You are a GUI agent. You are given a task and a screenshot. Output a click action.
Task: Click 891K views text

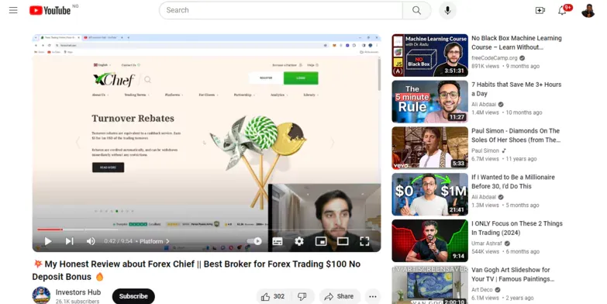click(485, 66)
